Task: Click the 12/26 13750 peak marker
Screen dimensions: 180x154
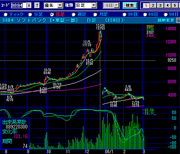Action: tap(100, 27)
